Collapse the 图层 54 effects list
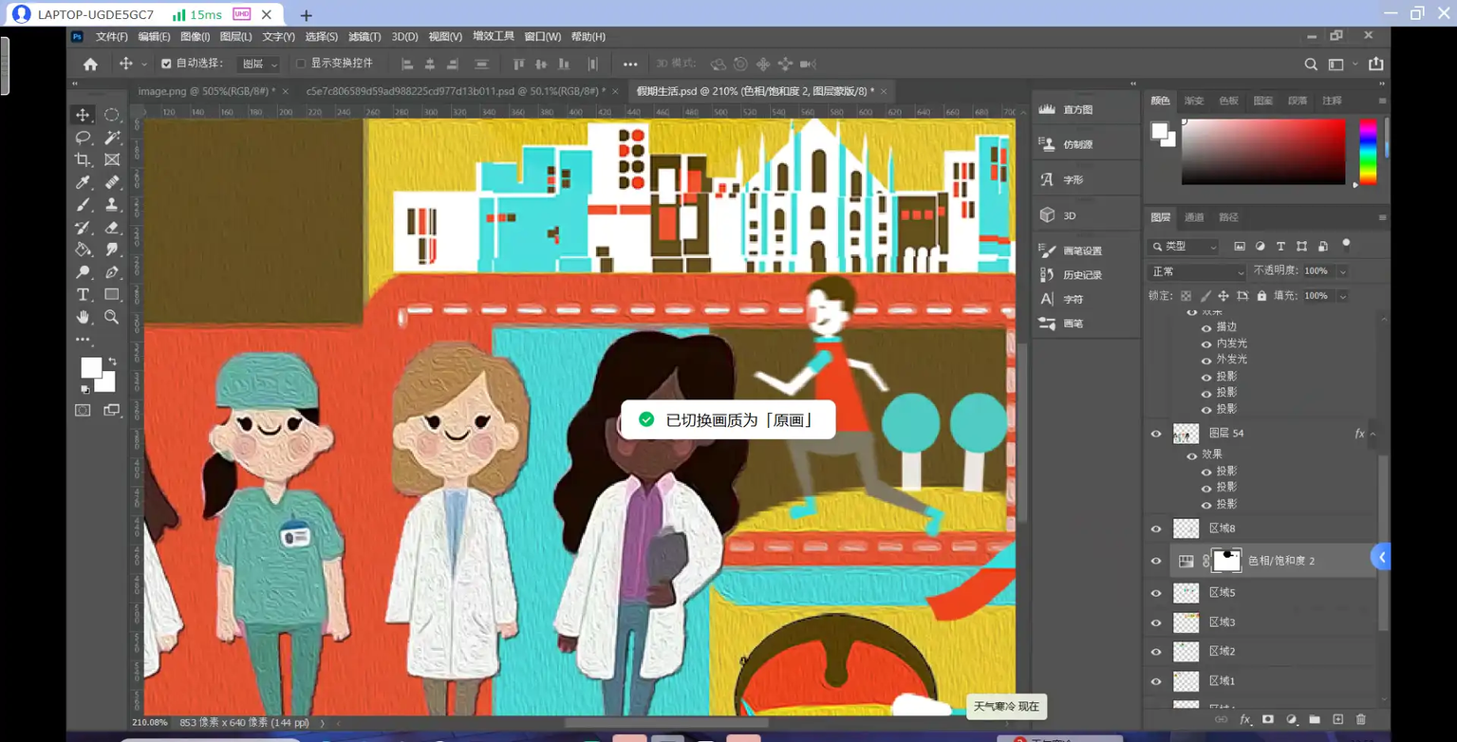This screenshot has width=1457, height=742. coord(1373,434)
